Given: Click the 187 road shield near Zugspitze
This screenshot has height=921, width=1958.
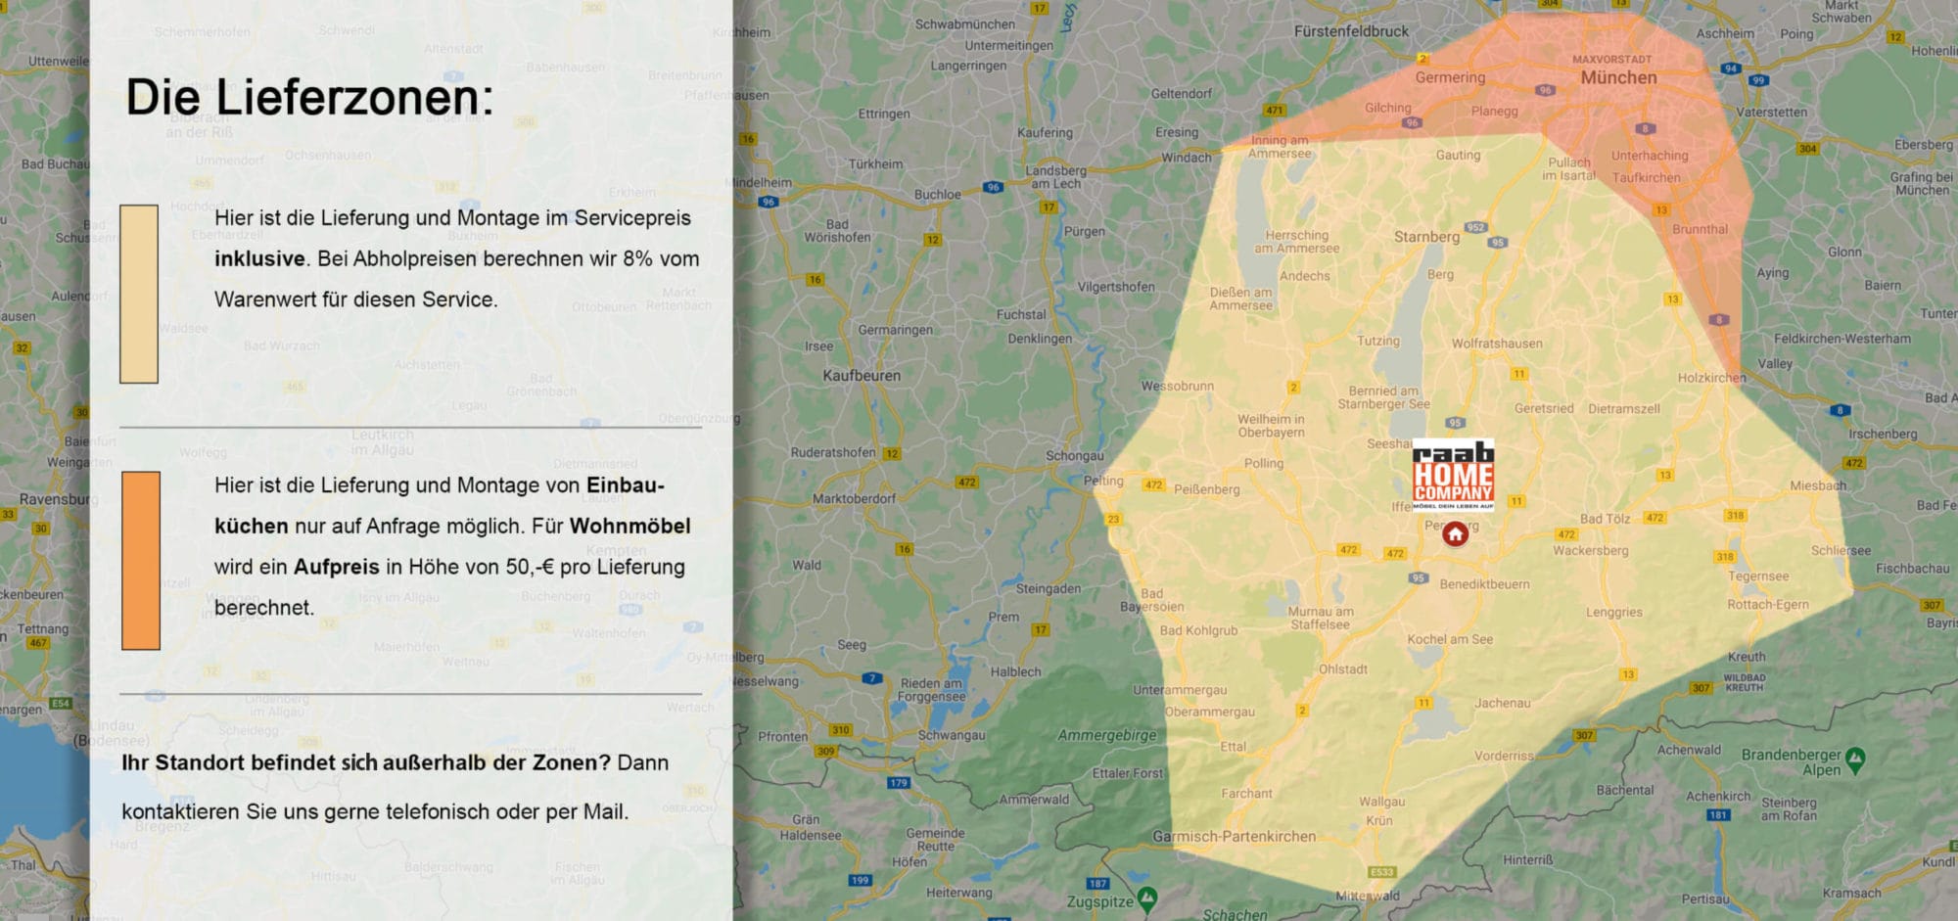Looking at the screenshot, I should (1097, 884).
